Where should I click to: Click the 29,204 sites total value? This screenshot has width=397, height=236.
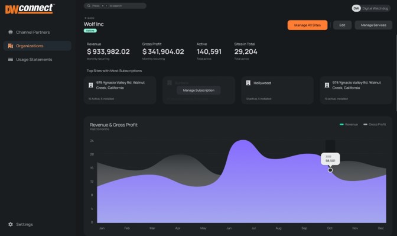point(246,51)
